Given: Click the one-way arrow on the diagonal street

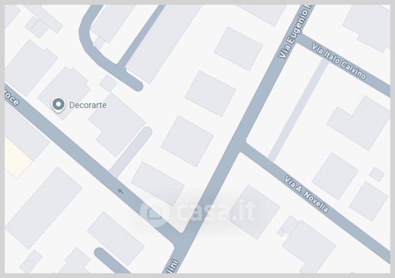Looking at the screenshot, I should pos(121,191).
